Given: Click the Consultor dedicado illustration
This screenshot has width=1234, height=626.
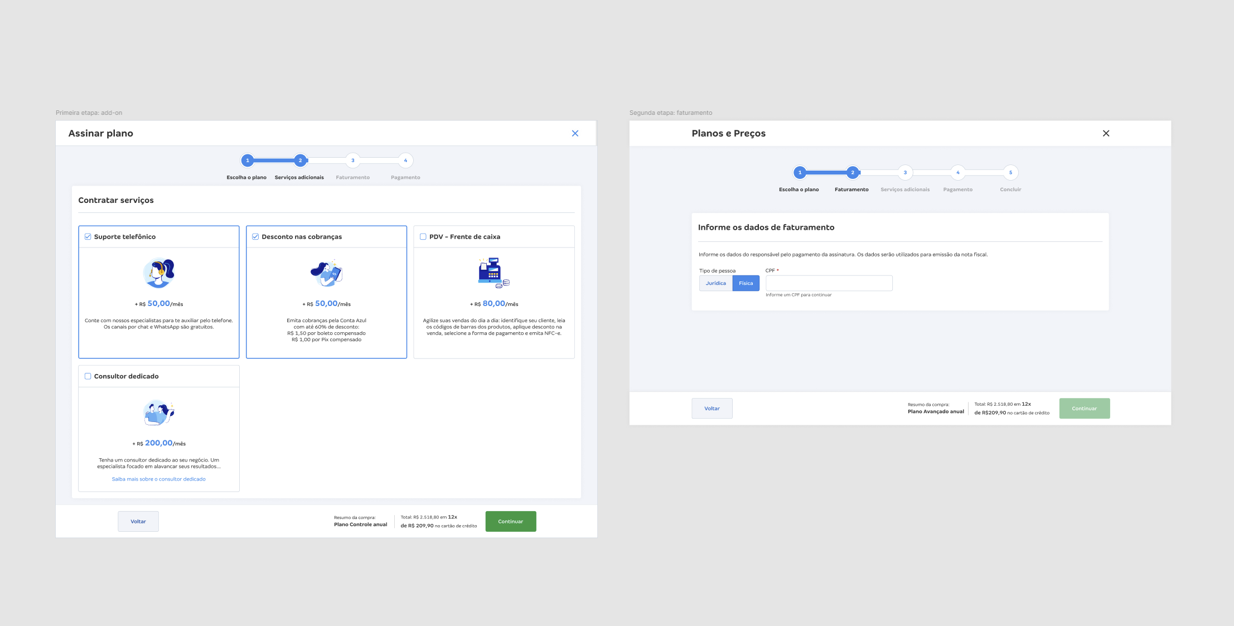Looking at the screenshot, I should [159, 413].
